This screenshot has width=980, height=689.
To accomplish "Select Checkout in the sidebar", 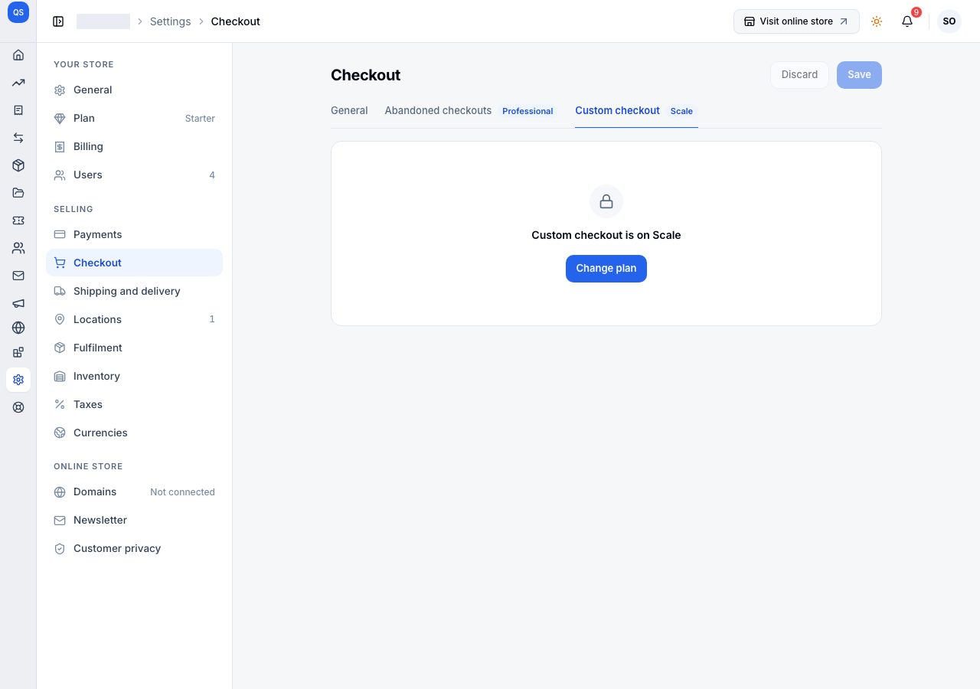I will click(x=134, y=263).
